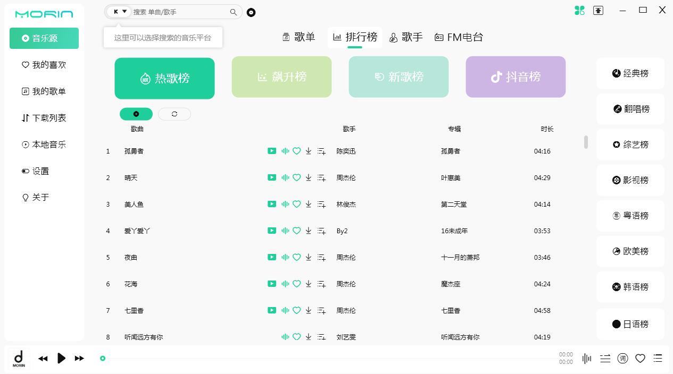The image size is (673, 374).
Task: Click the sound quality icon for 夜曲
Action: tap(285, 257)
